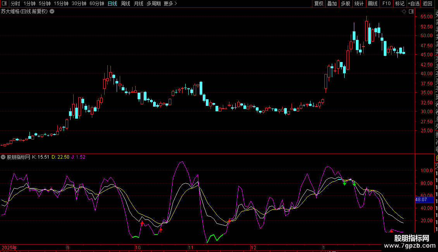Select the 分时 intraday view
438x252 pixels.
coord(15,3)
